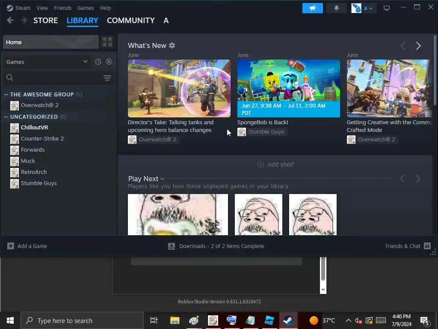Open the notifications bell
438x329 pixels.
[x=336, y=8]
